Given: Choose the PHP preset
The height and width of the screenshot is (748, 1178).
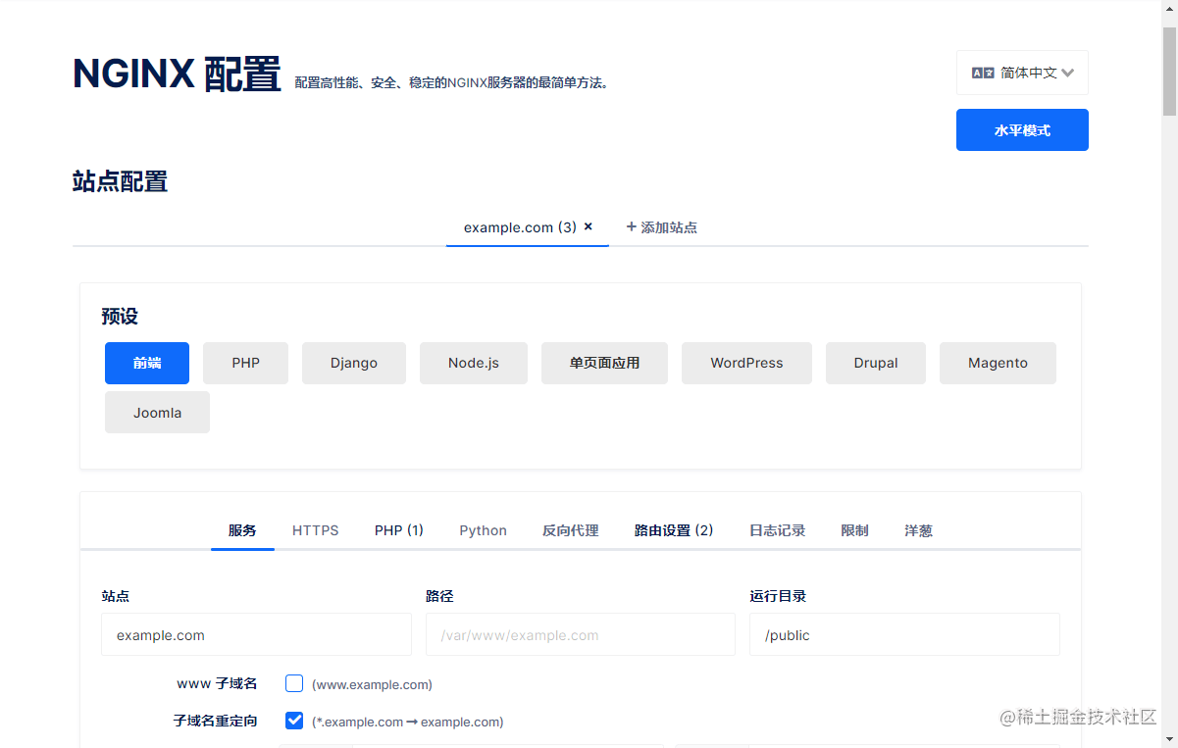Looking at the screenshot, I should tap(246, 363).
